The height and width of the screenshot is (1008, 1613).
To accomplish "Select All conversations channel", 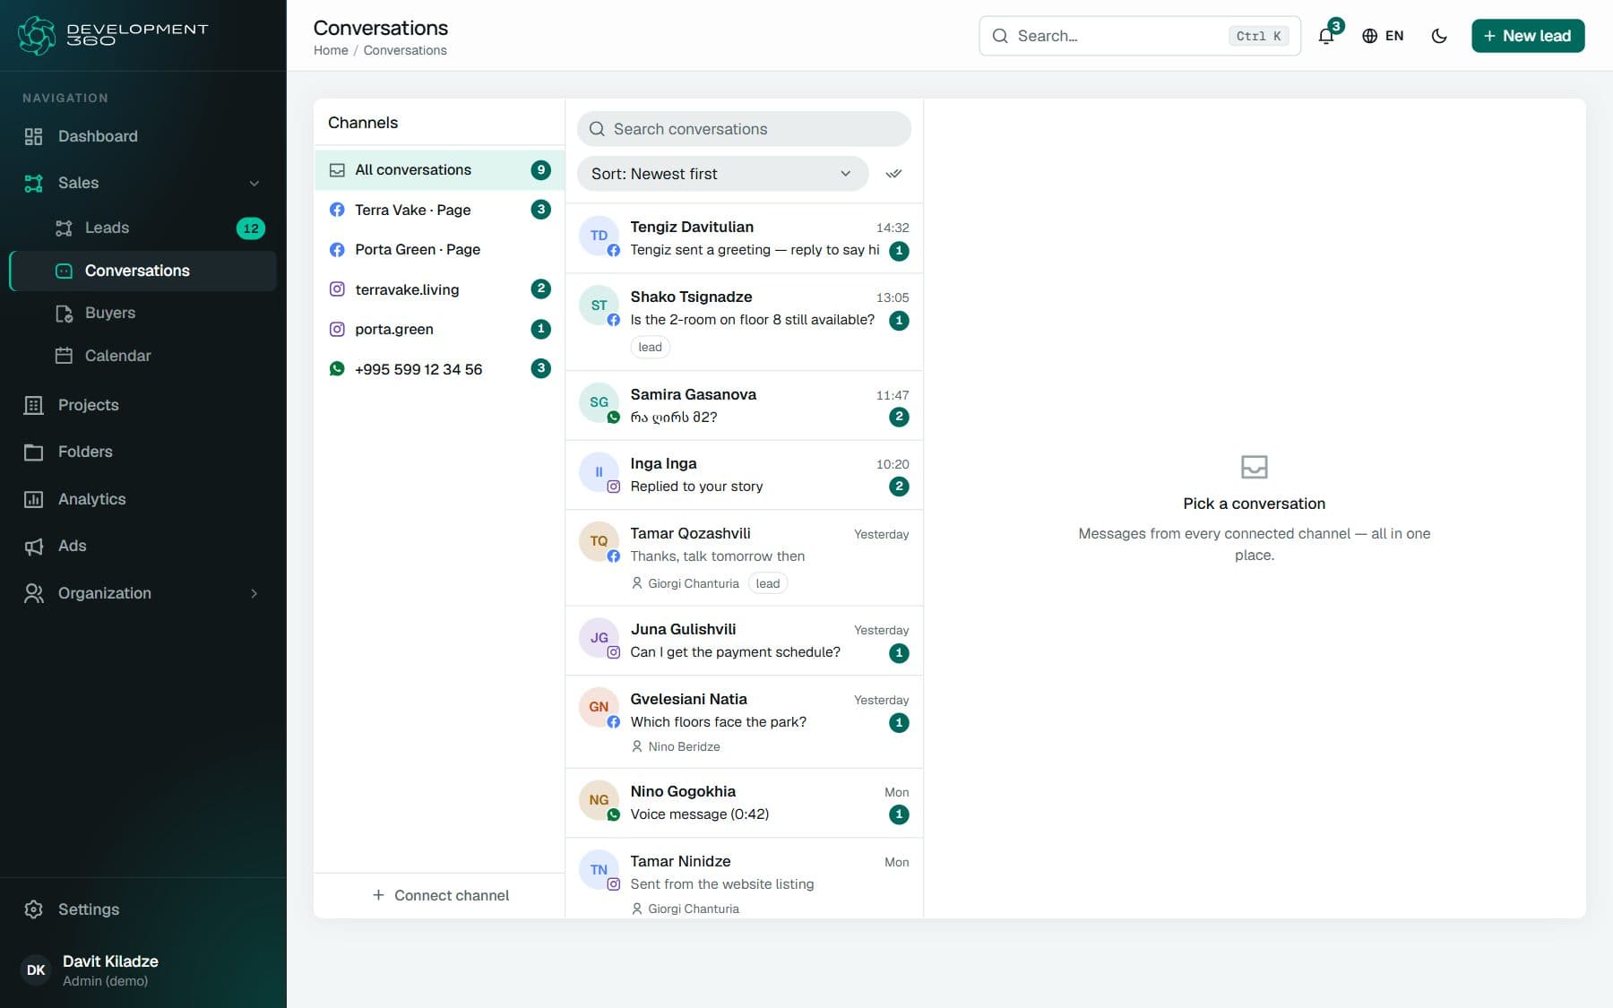I will click(x=439, y=170).
